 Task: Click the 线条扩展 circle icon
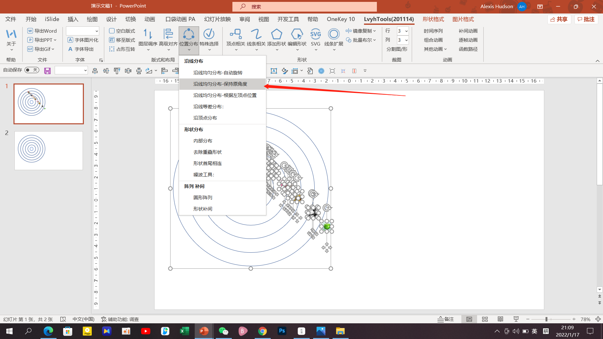pos(334,34)
